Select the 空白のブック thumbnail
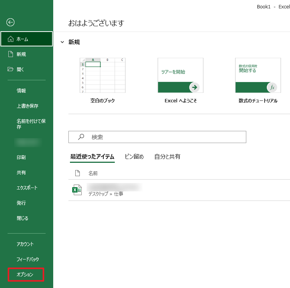The height and width of the screenshot is (288, 290). (x=103, y=75)
